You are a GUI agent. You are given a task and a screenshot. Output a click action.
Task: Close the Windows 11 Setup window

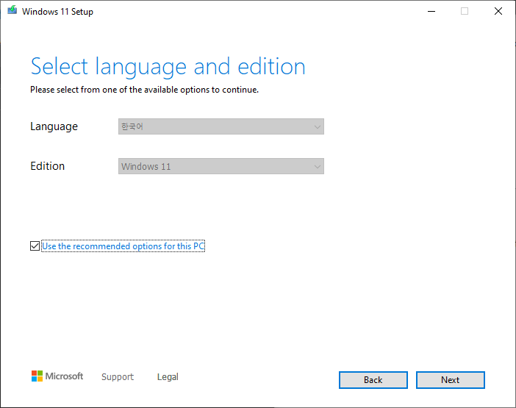[498, 12]
